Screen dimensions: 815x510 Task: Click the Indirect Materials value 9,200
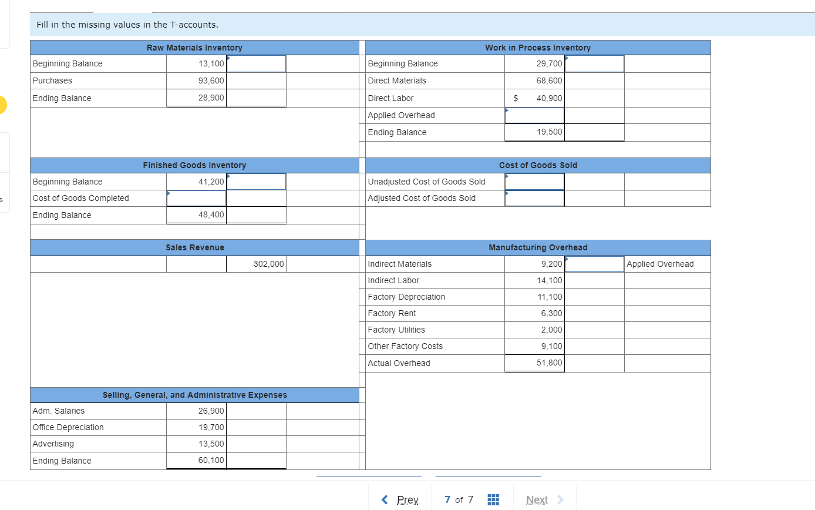click(552, 264)
